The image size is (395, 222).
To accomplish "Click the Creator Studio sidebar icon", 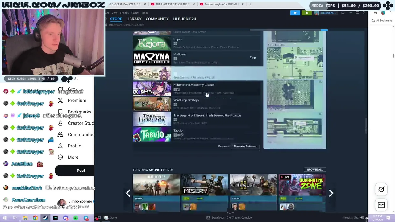I will [x=60, y=123].
